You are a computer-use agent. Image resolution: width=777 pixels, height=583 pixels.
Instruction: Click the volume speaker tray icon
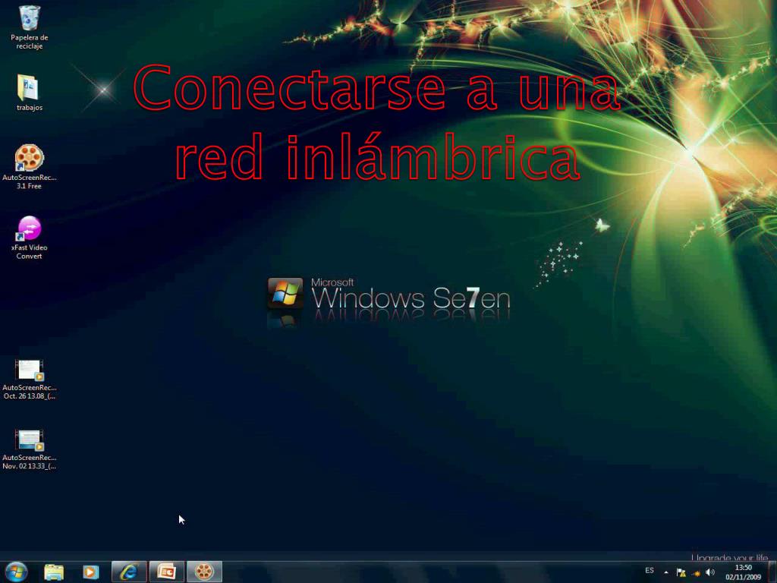710,572
